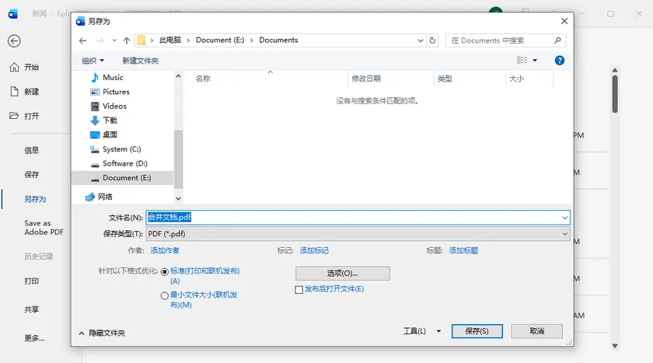Image resolution: width=653 pixels, height=363 pixels.
Task: Close the 另存为 dialog
Action: click(564, 21)
